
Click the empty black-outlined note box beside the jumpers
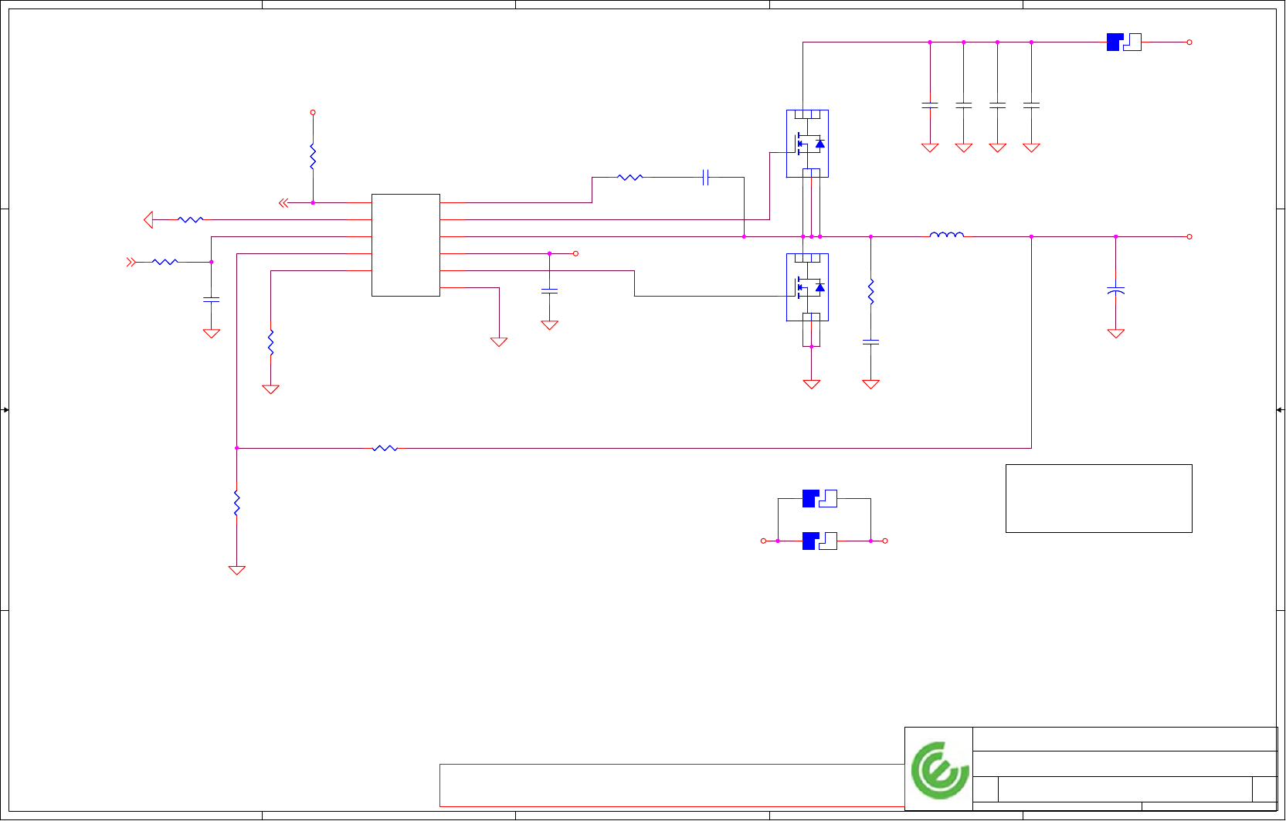pyautogui.click(x=1098, y=498)
